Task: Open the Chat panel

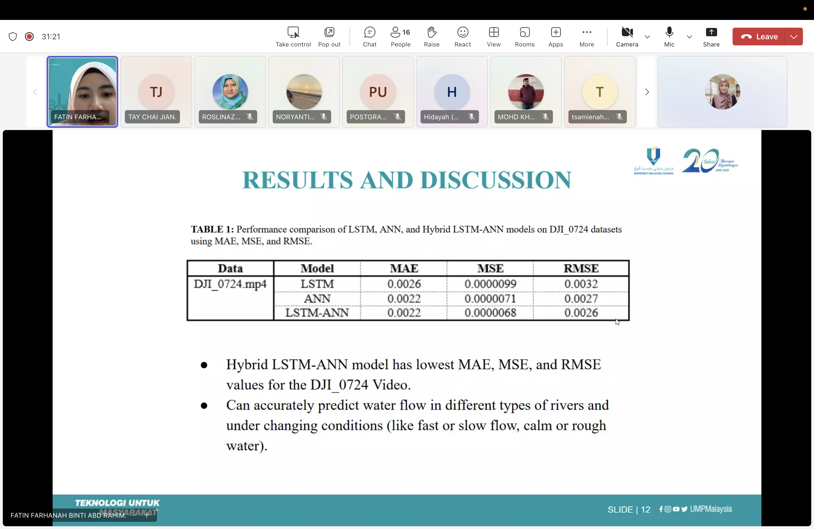Action: coord(369,37)
